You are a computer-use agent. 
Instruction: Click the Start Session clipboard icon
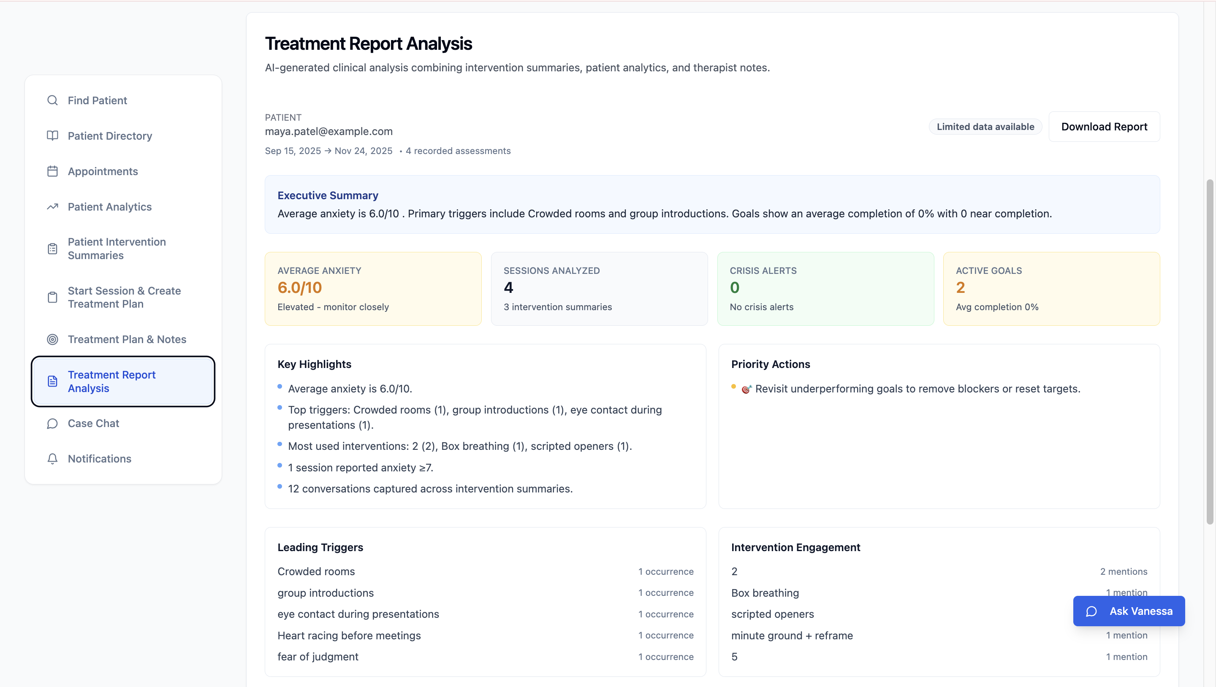52,297
